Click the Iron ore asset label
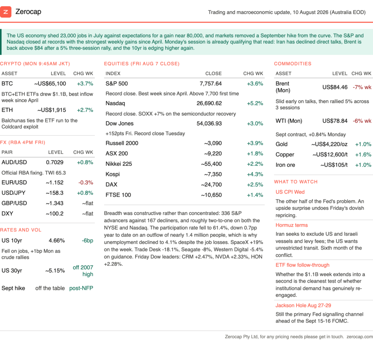The height and width of the screenshot is (346, 373). pyautogui.click(x=285, y=165)
